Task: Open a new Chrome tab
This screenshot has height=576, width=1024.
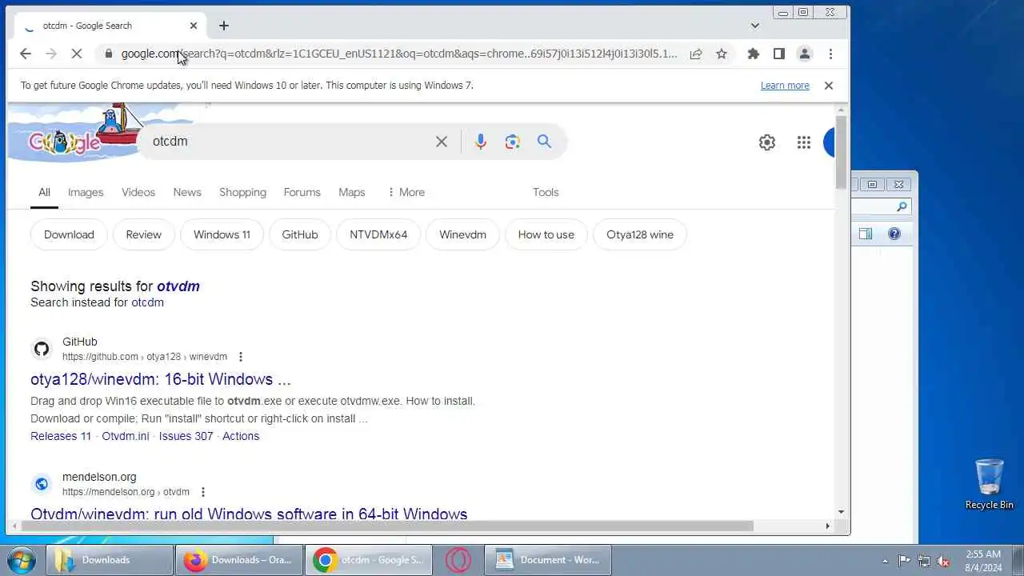Action: click(224, 26)
